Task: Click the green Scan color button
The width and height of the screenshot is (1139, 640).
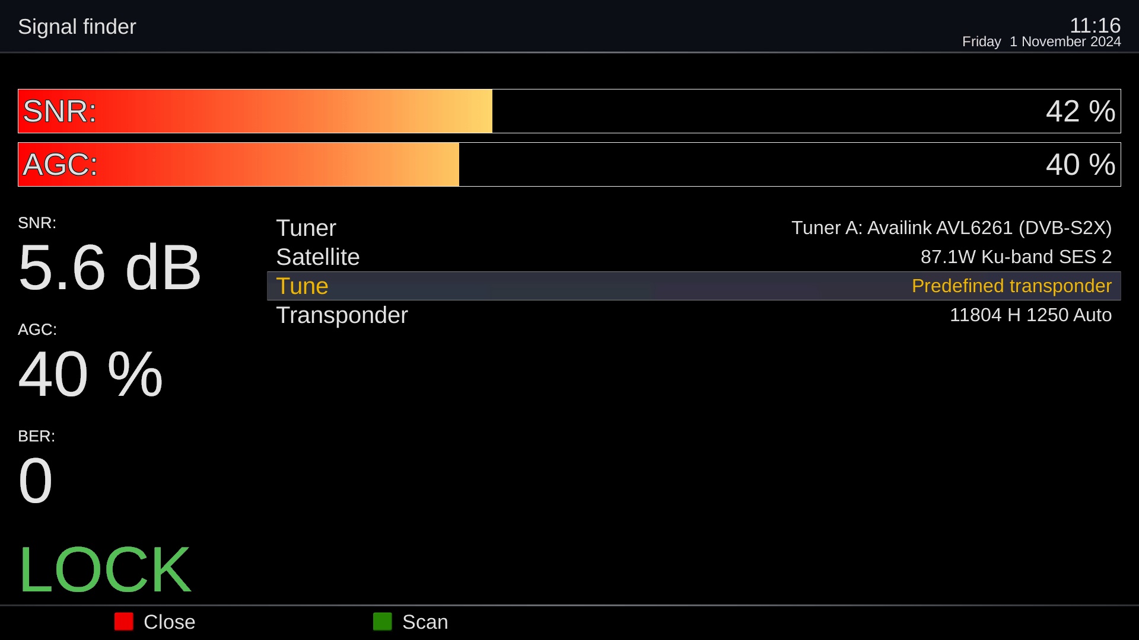Action: click(x=383, y=622)
